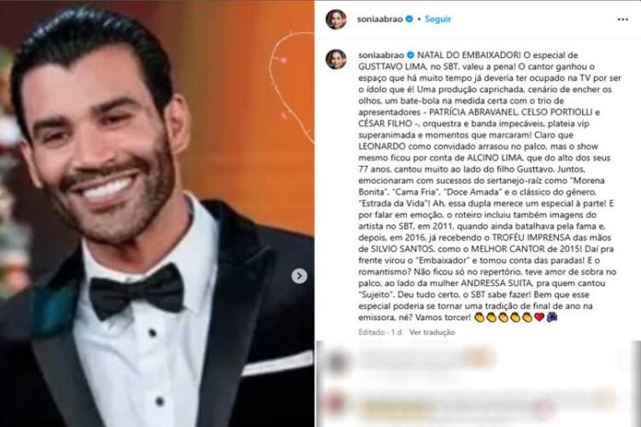Click the clapping hands emojis in caption
641x427 pixels.
pos(504,317)
